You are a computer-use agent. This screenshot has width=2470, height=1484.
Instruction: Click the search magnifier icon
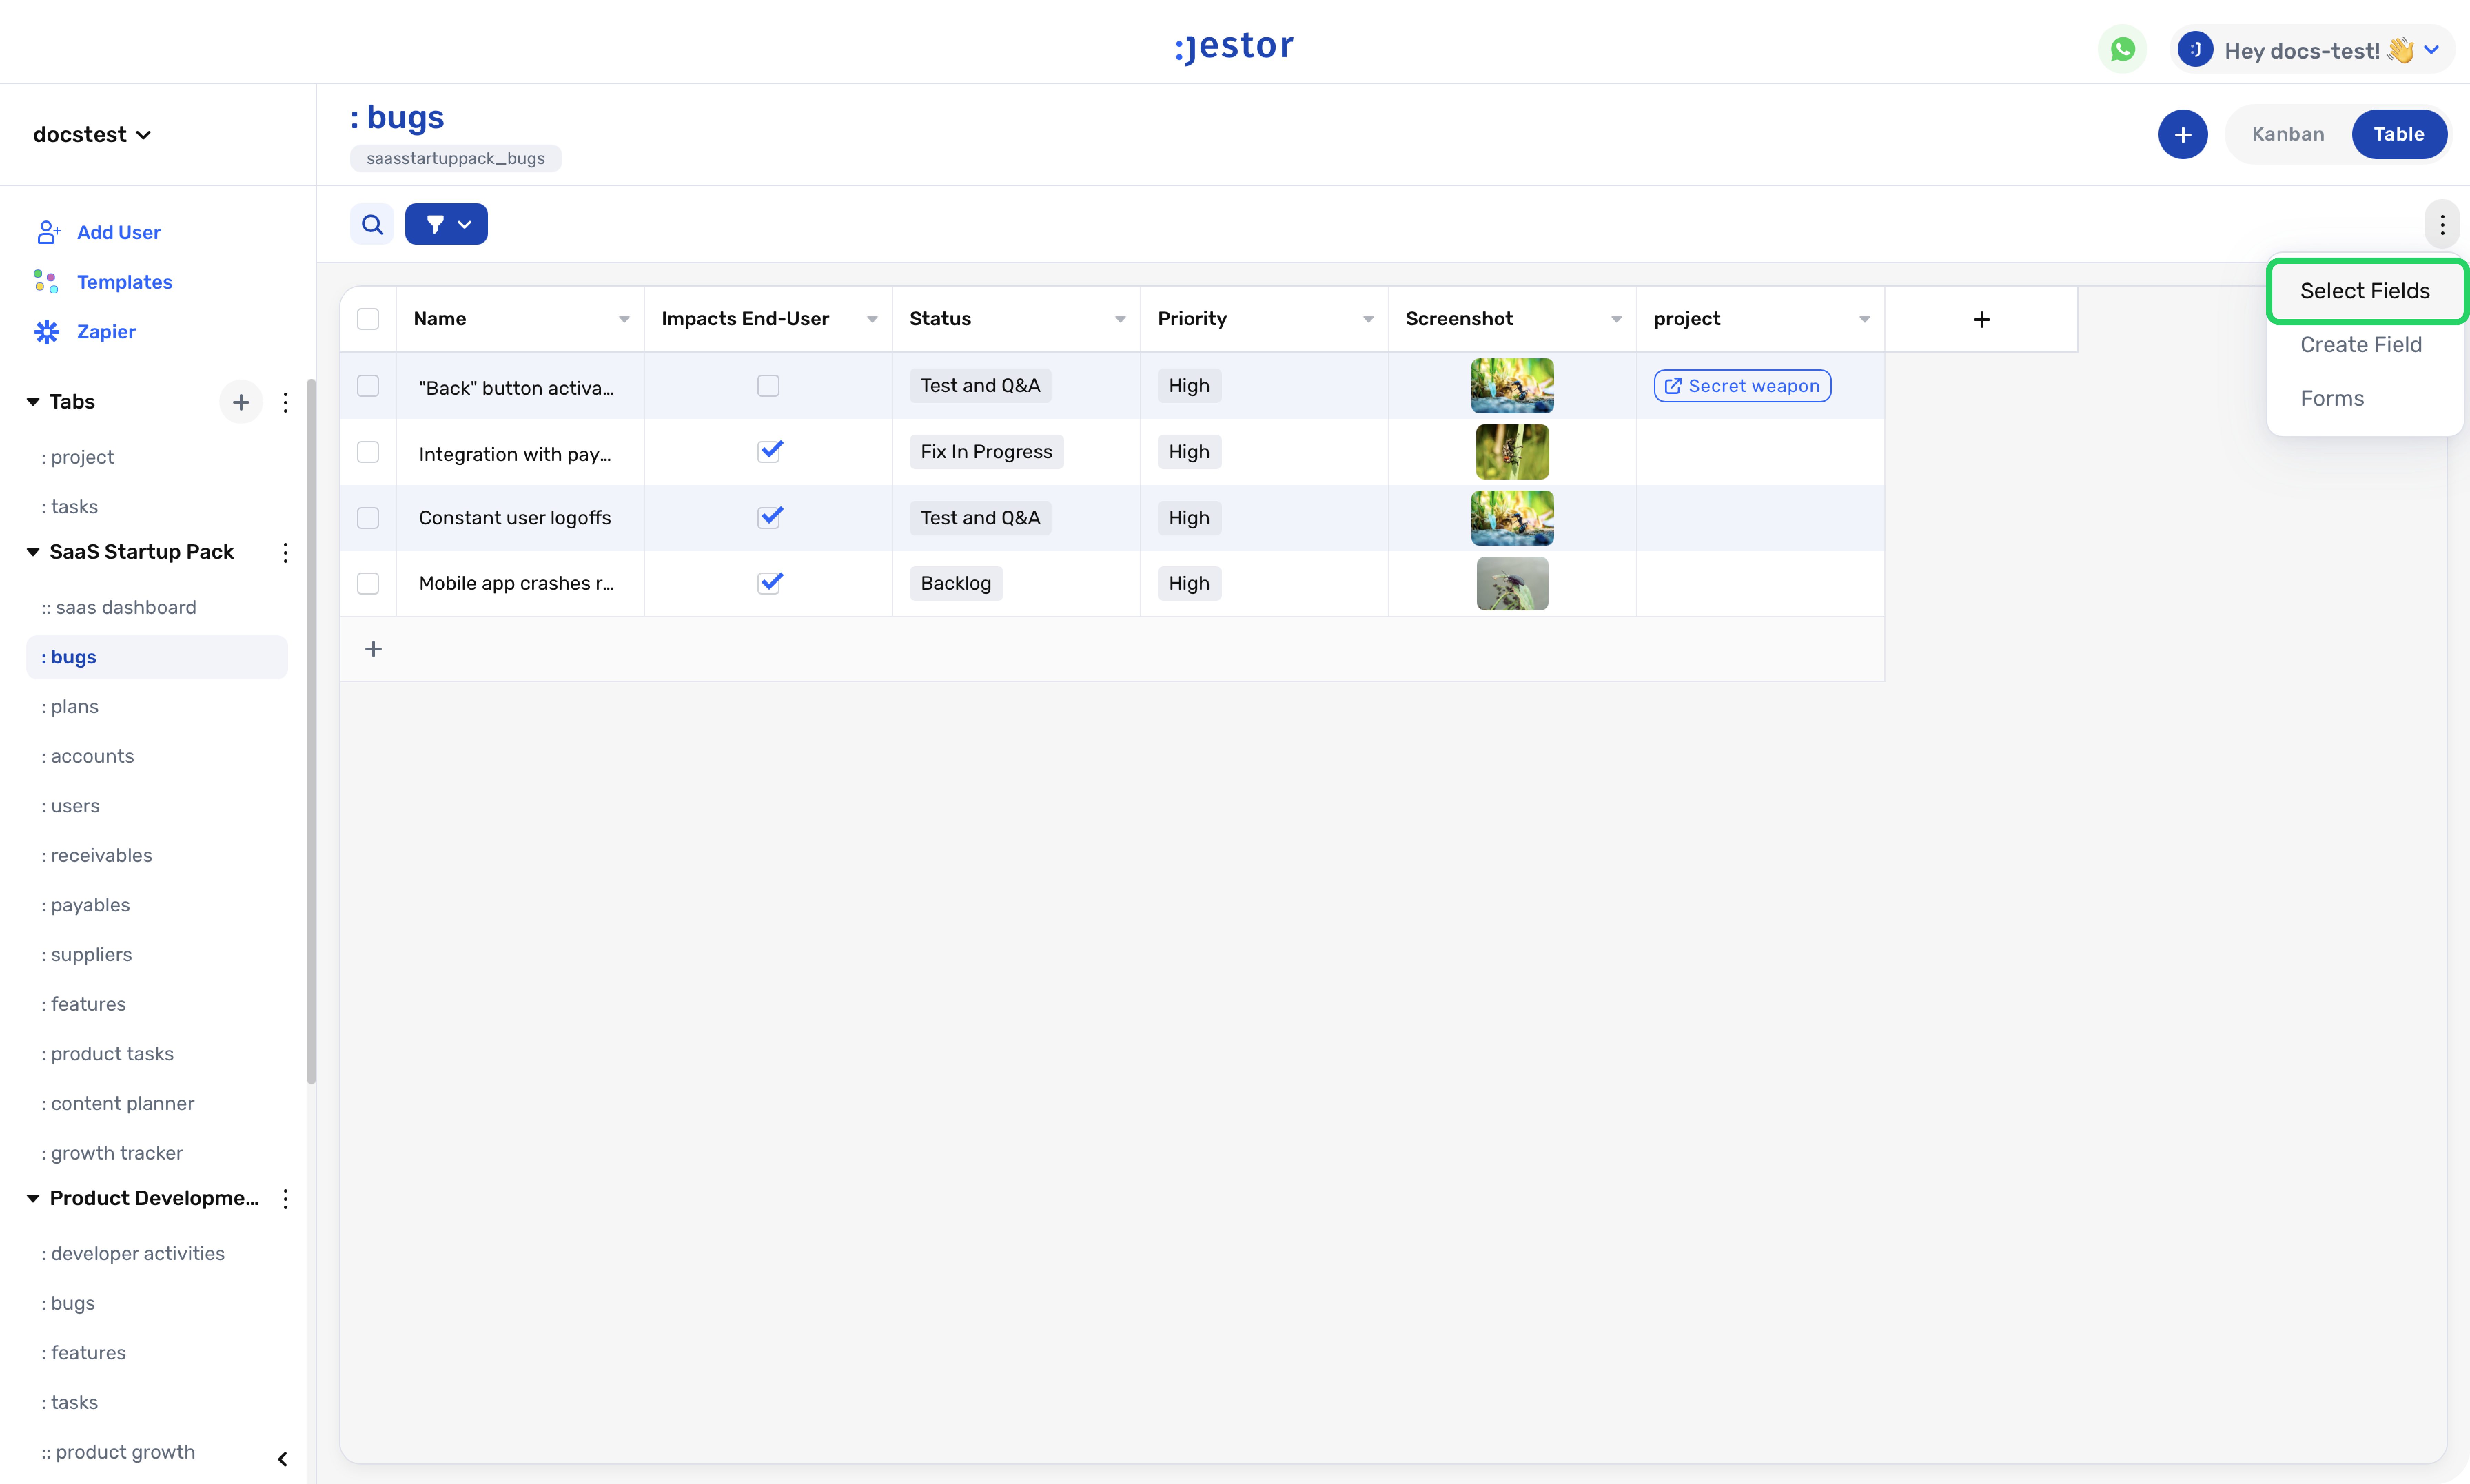[372, 224]
